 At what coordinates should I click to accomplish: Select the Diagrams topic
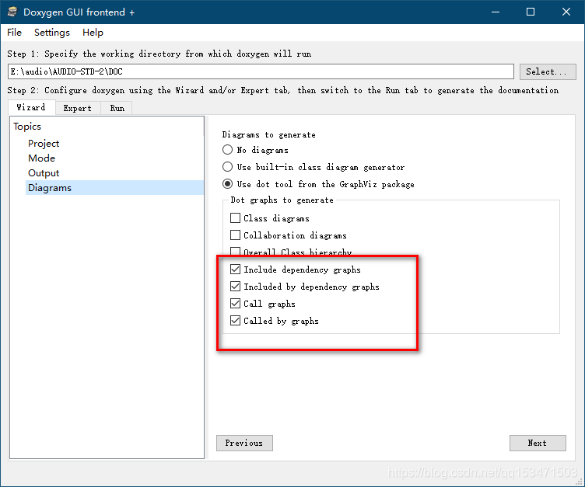point(114,188)
